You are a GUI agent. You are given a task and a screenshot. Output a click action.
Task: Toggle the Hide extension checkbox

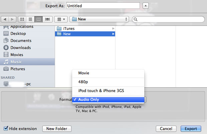coord(6,128)
